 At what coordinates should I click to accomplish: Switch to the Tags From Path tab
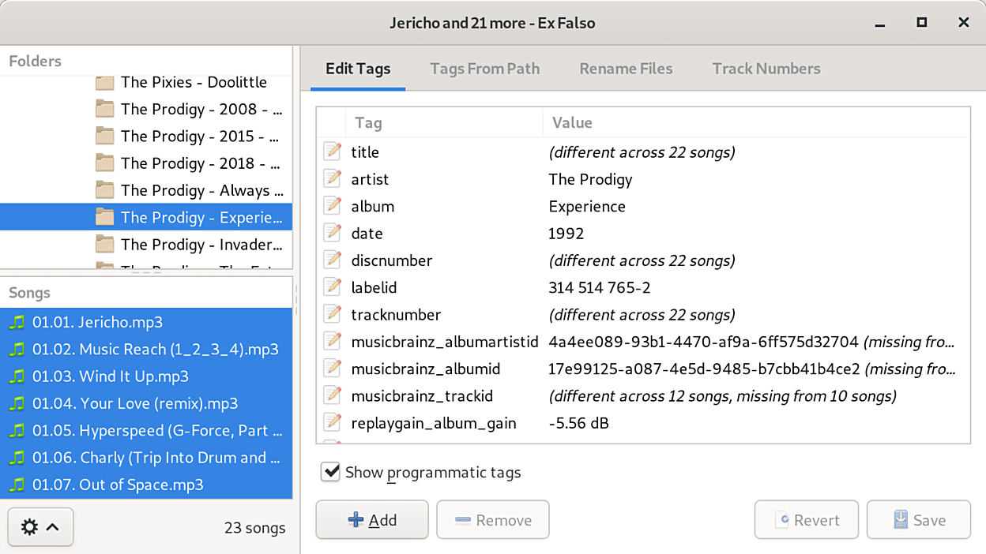(x=484, y=69)
